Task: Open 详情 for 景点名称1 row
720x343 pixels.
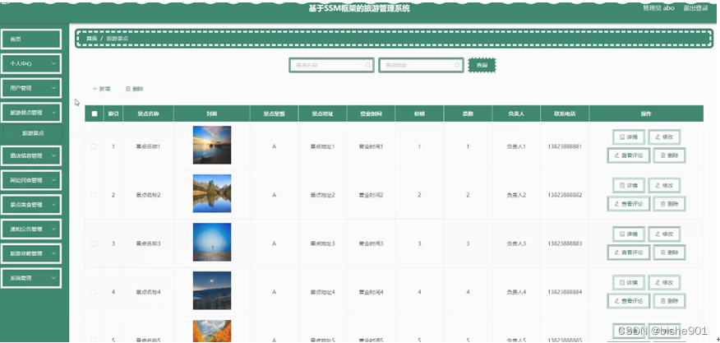Action: (x=629, y=137)
